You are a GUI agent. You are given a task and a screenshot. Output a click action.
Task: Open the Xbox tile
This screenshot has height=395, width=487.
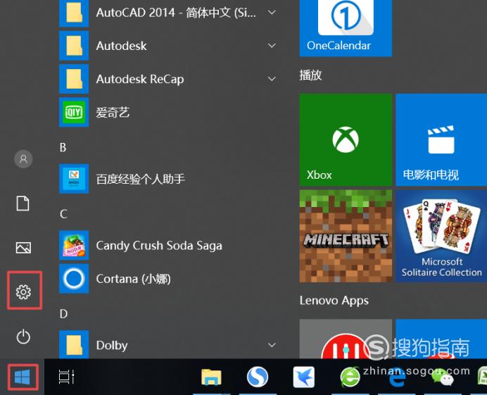click(346, 140)
